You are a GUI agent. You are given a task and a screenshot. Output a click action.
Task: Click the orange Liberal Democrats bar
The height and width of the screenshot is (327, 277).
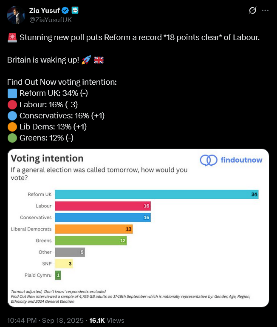coord(94,229)
